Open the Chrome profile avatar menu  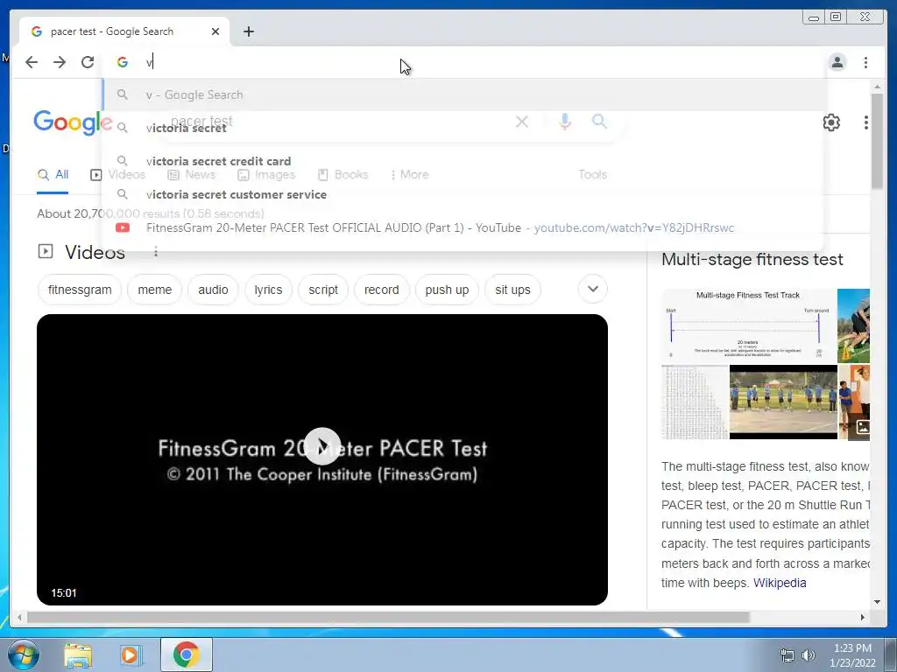pyautogui.click(x=837, y=62)
